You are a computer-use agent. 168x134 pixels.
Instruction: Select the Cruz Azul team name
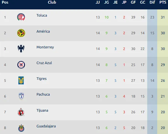[44, 63]
